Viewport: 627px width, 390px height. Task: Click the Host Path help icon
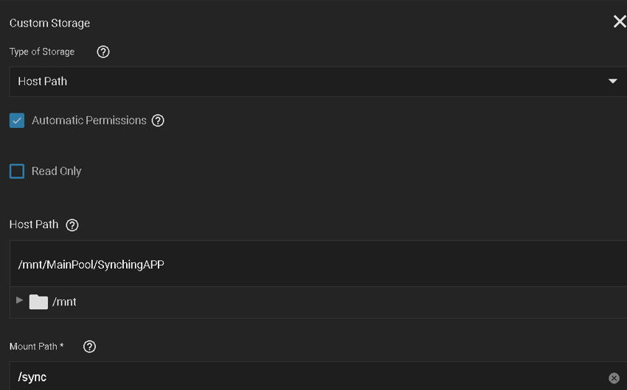72,225
